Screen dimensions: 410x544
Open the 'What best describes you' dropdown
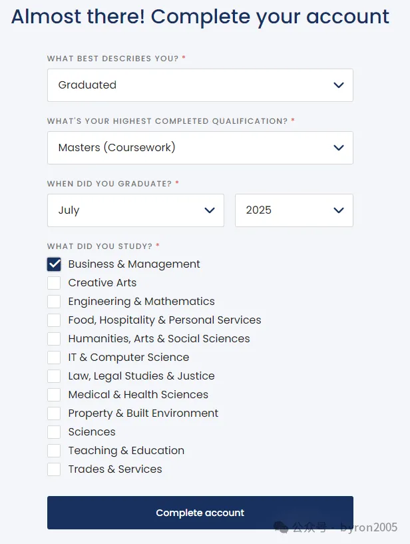[200, 85]
